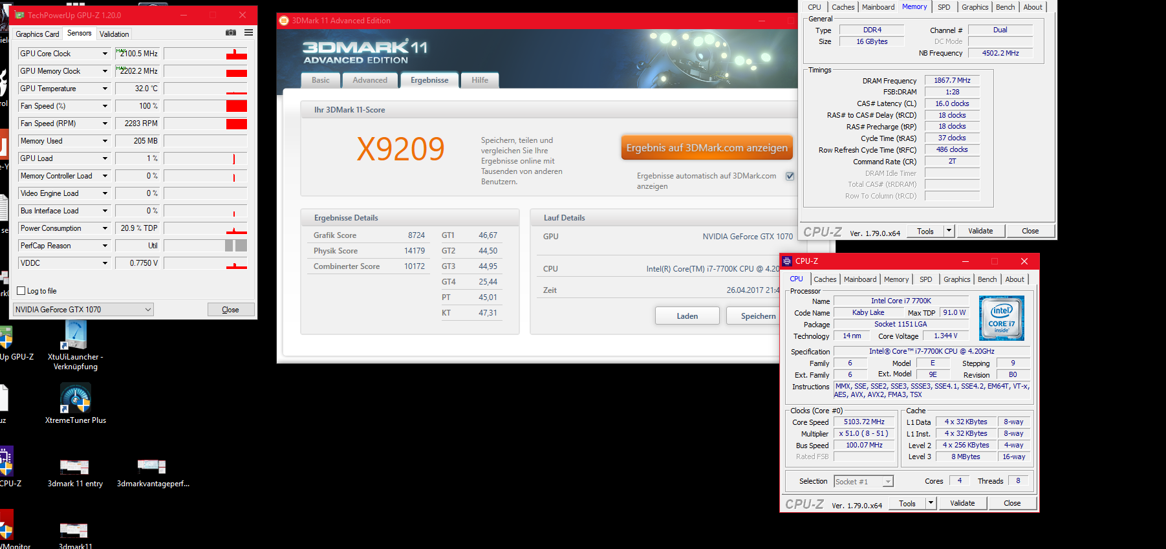Select the Advanced tab in 3DMark 11
Screen dimensions: 1166x549
(x=370, y=80)
